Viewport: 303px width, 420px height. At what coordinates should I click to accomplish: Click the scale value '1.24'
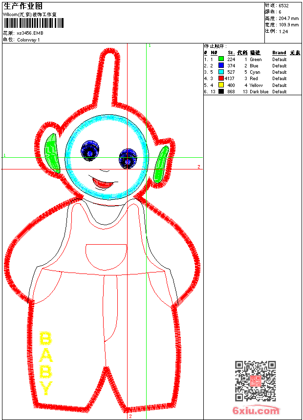283,32
